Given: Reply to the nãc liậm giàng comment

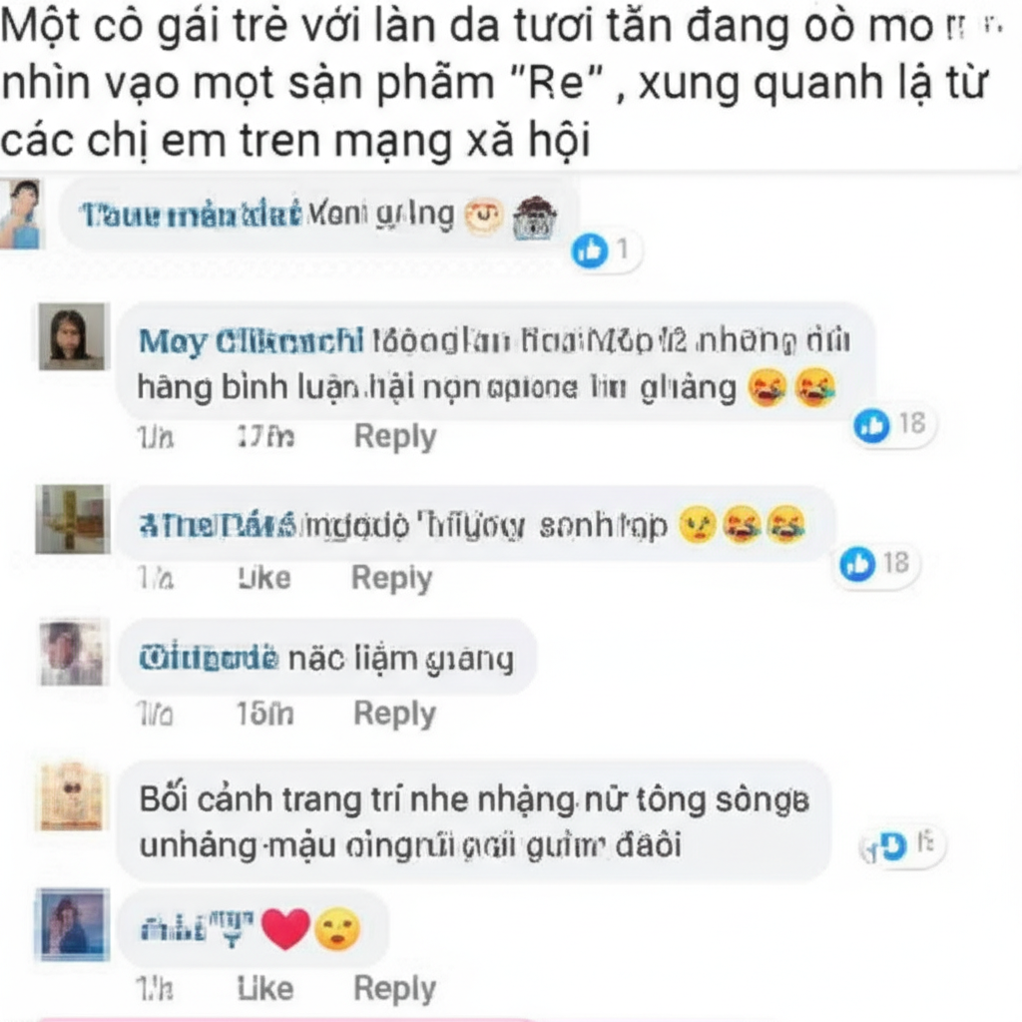Looking at the screenshot, I should [394, 713].
